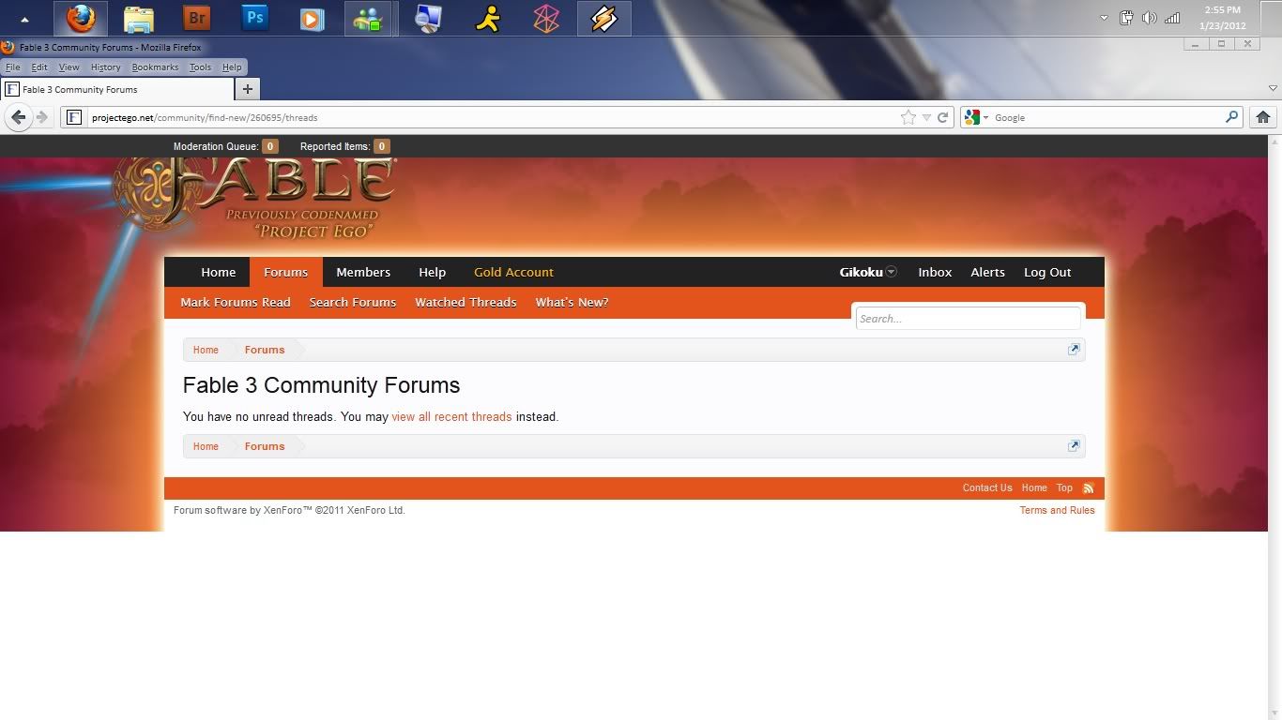Screen dimensions: 1282x720
Task: Open the File menu
Action: [13, 67]
